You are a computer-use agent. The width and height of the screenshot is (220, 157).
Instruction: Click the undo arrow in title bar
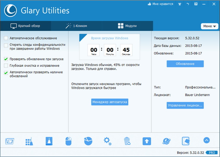tap(187, 4)
